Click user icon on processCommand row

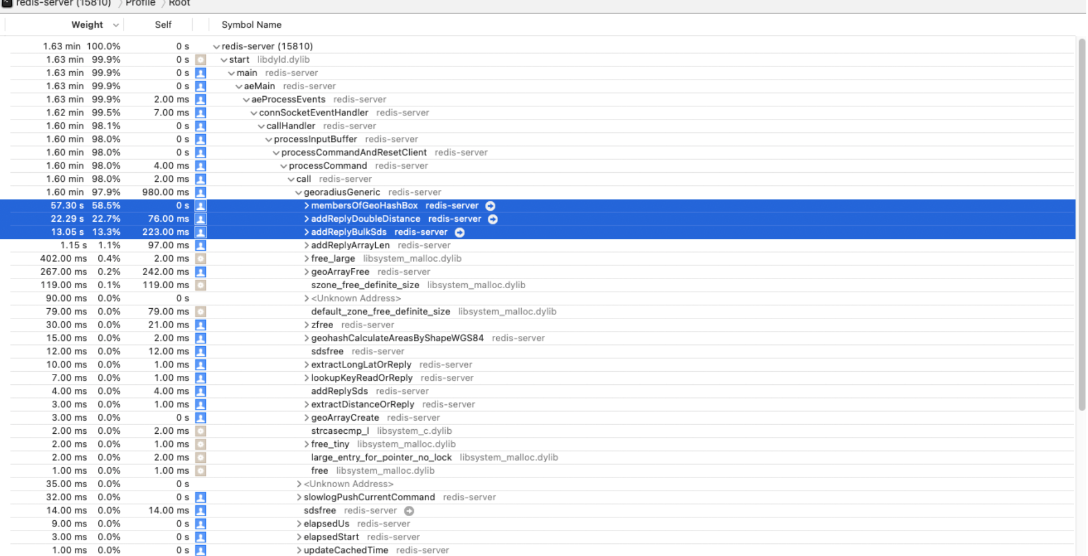[x=201, y=165]
